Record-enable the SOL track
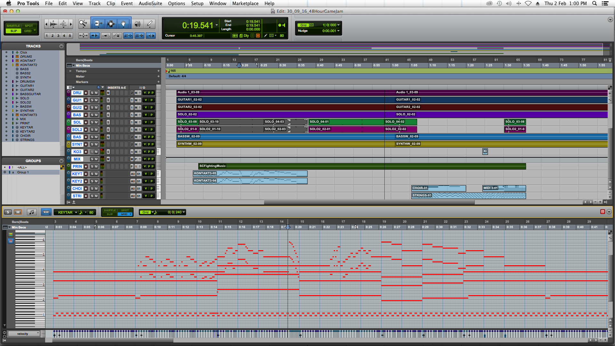Image resolution: width=615 pixels, height=346 pixels. tap(86, 122)
